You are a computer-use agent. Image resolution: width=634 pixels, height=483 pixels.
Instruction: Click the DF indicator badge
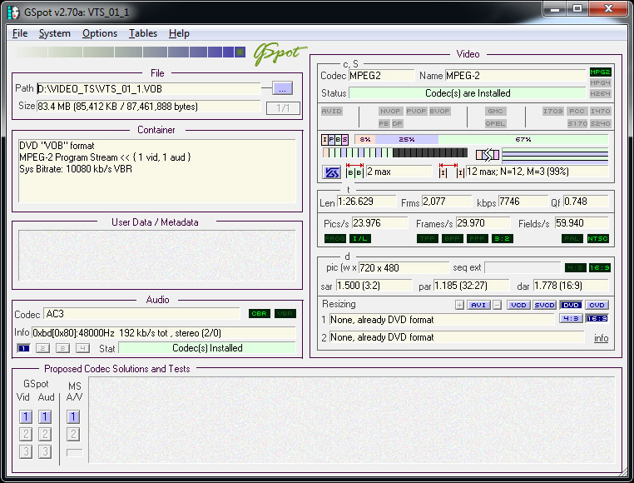pyautogui.click(x=397, y=123)
